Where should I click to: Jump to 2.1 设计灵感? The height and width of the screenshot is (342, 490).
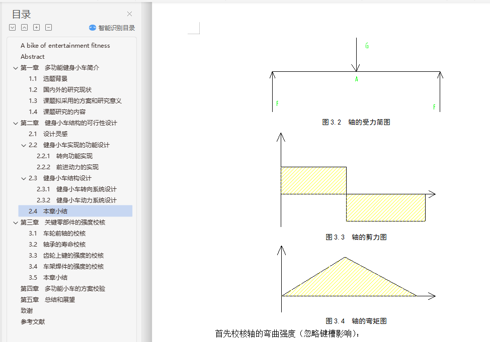48,134
